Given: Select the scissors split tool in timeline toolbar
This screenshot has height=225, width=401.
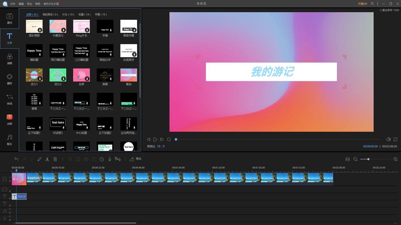Looking at the screenshot, I should [x=47, y=159].
